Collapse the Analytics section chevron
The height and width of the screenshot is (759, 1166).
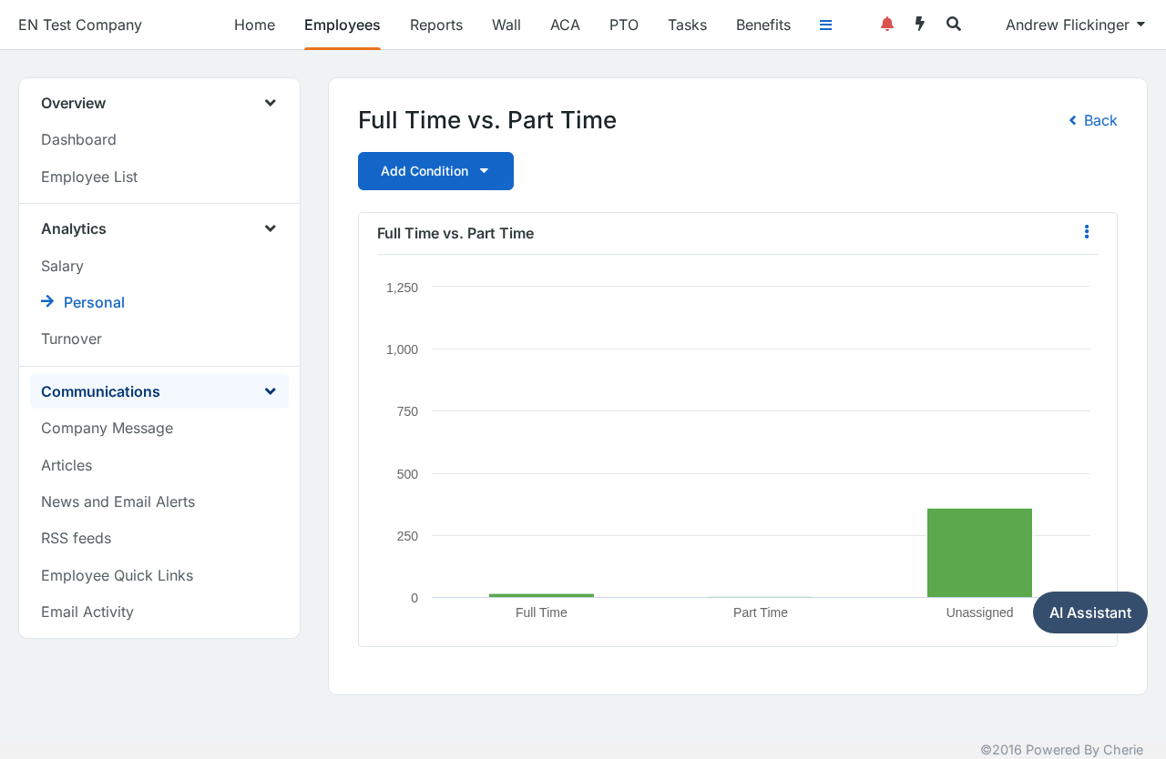tap(271, 228)
